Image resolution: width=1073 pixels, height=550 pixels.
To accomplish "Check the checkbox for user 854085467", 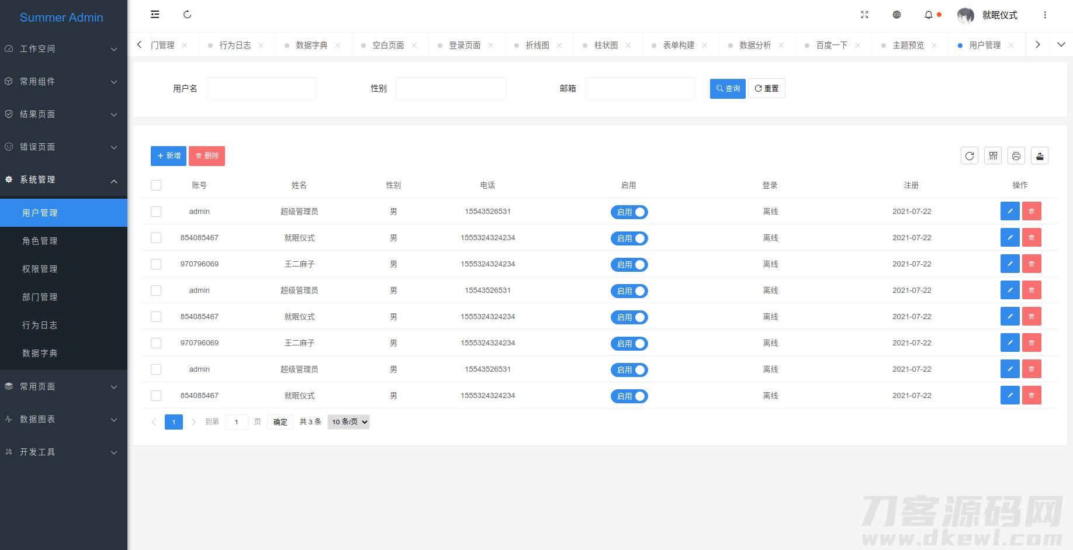I will point(156,238).
